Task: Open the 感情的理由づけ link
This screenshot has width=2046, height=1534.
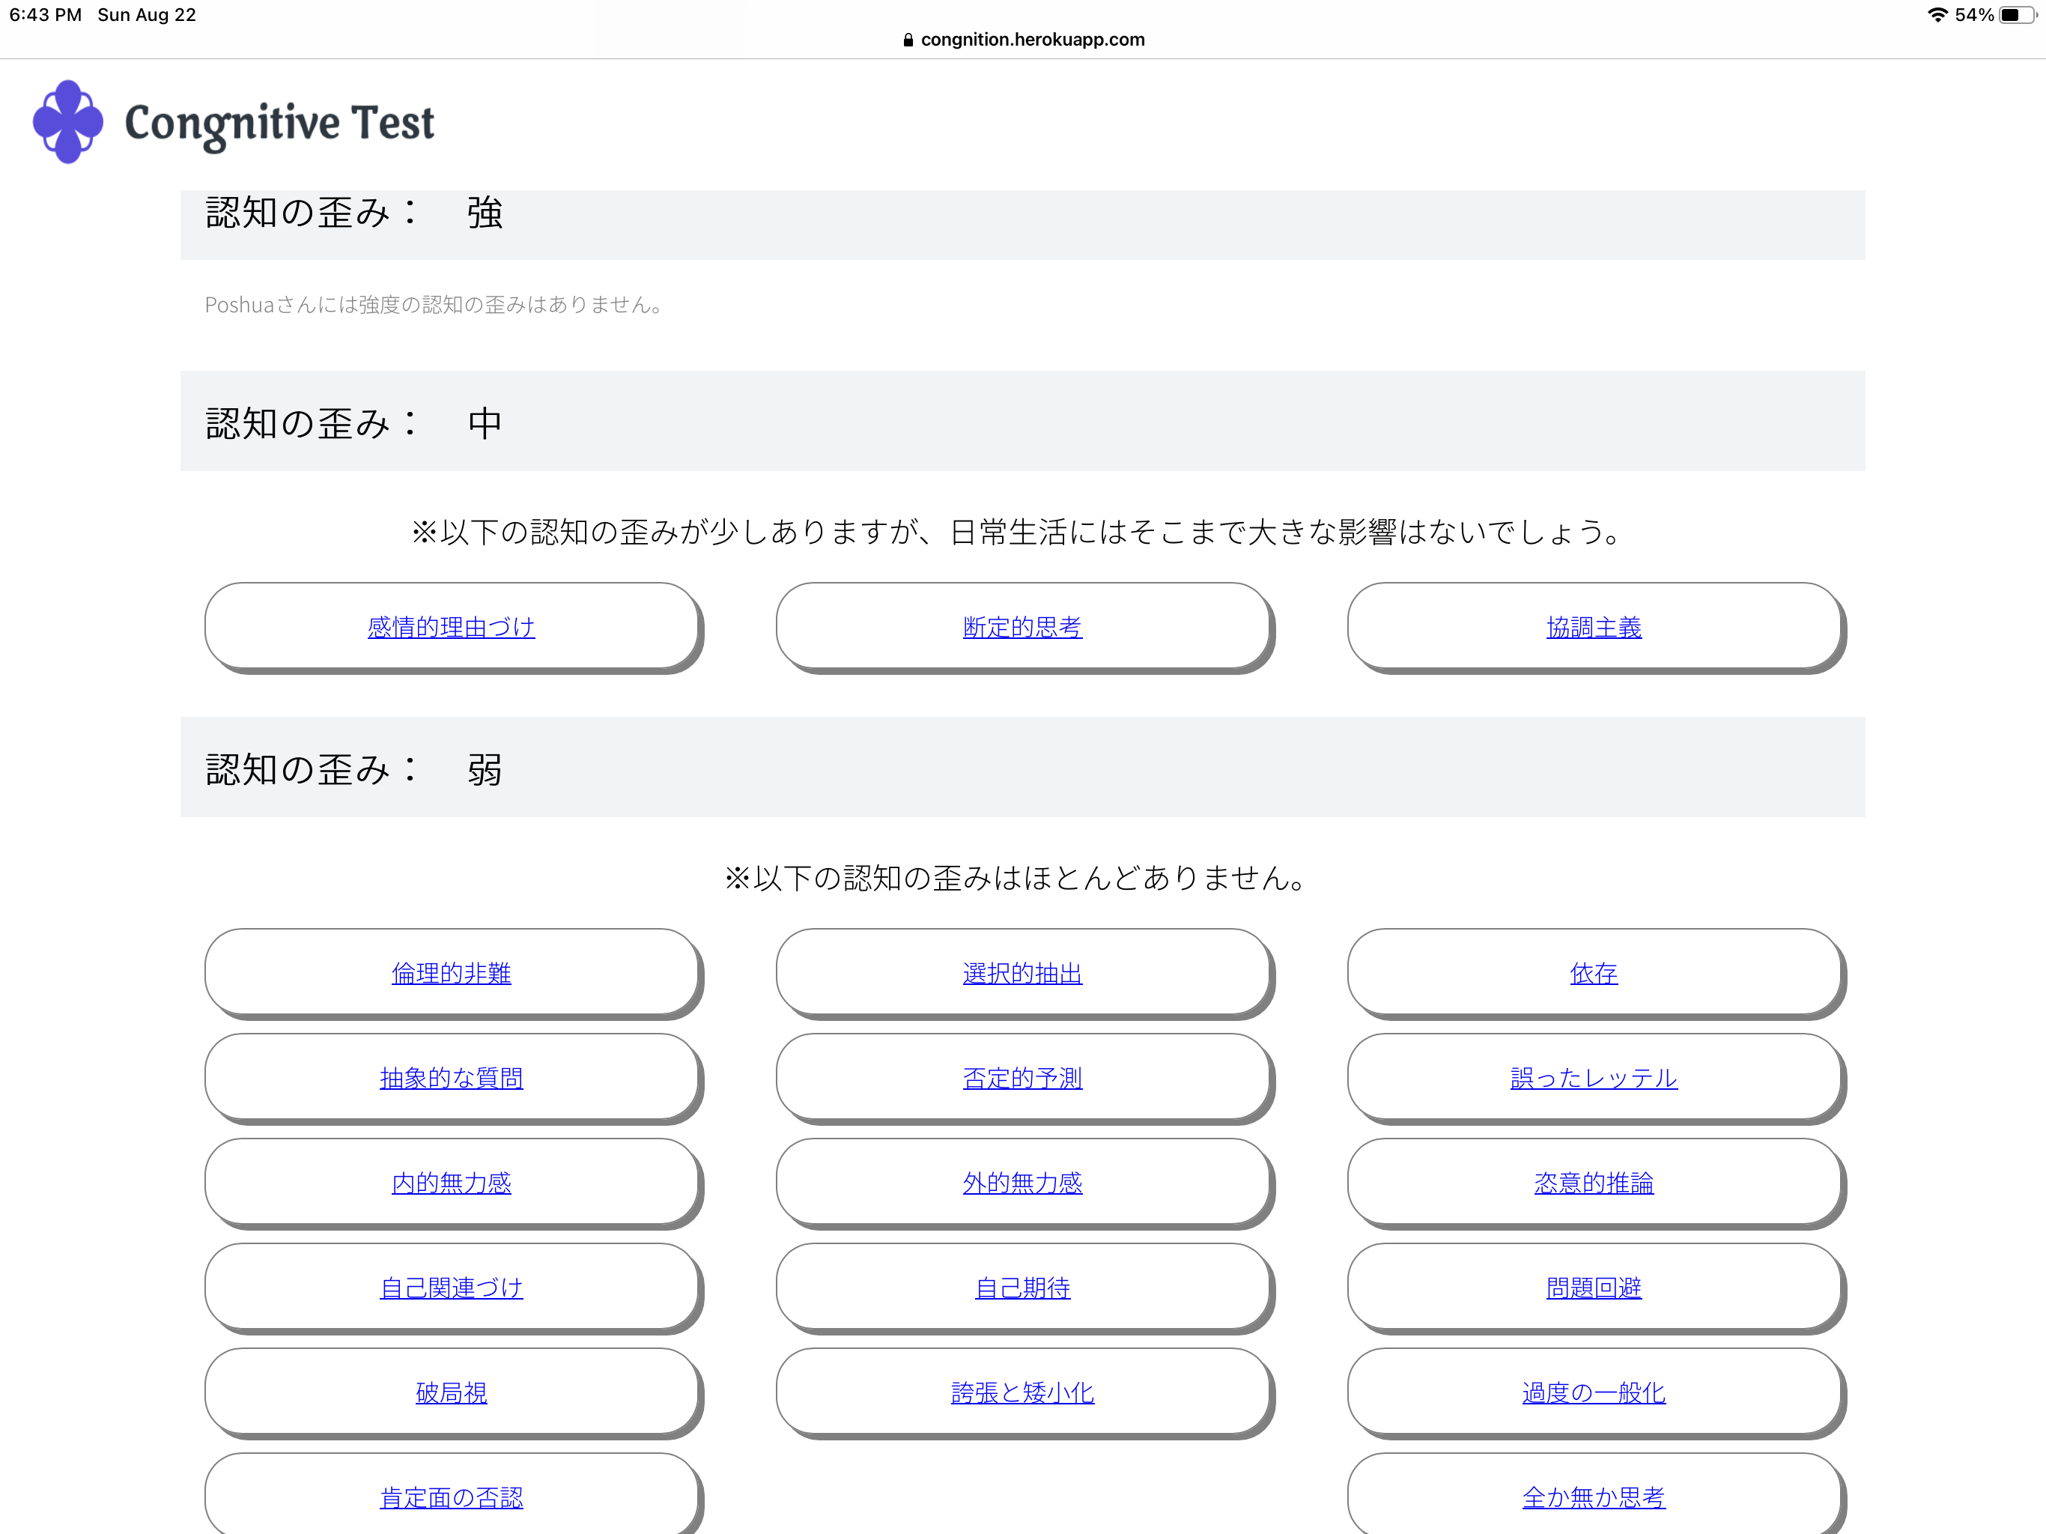Action: (x=452, y=627)
